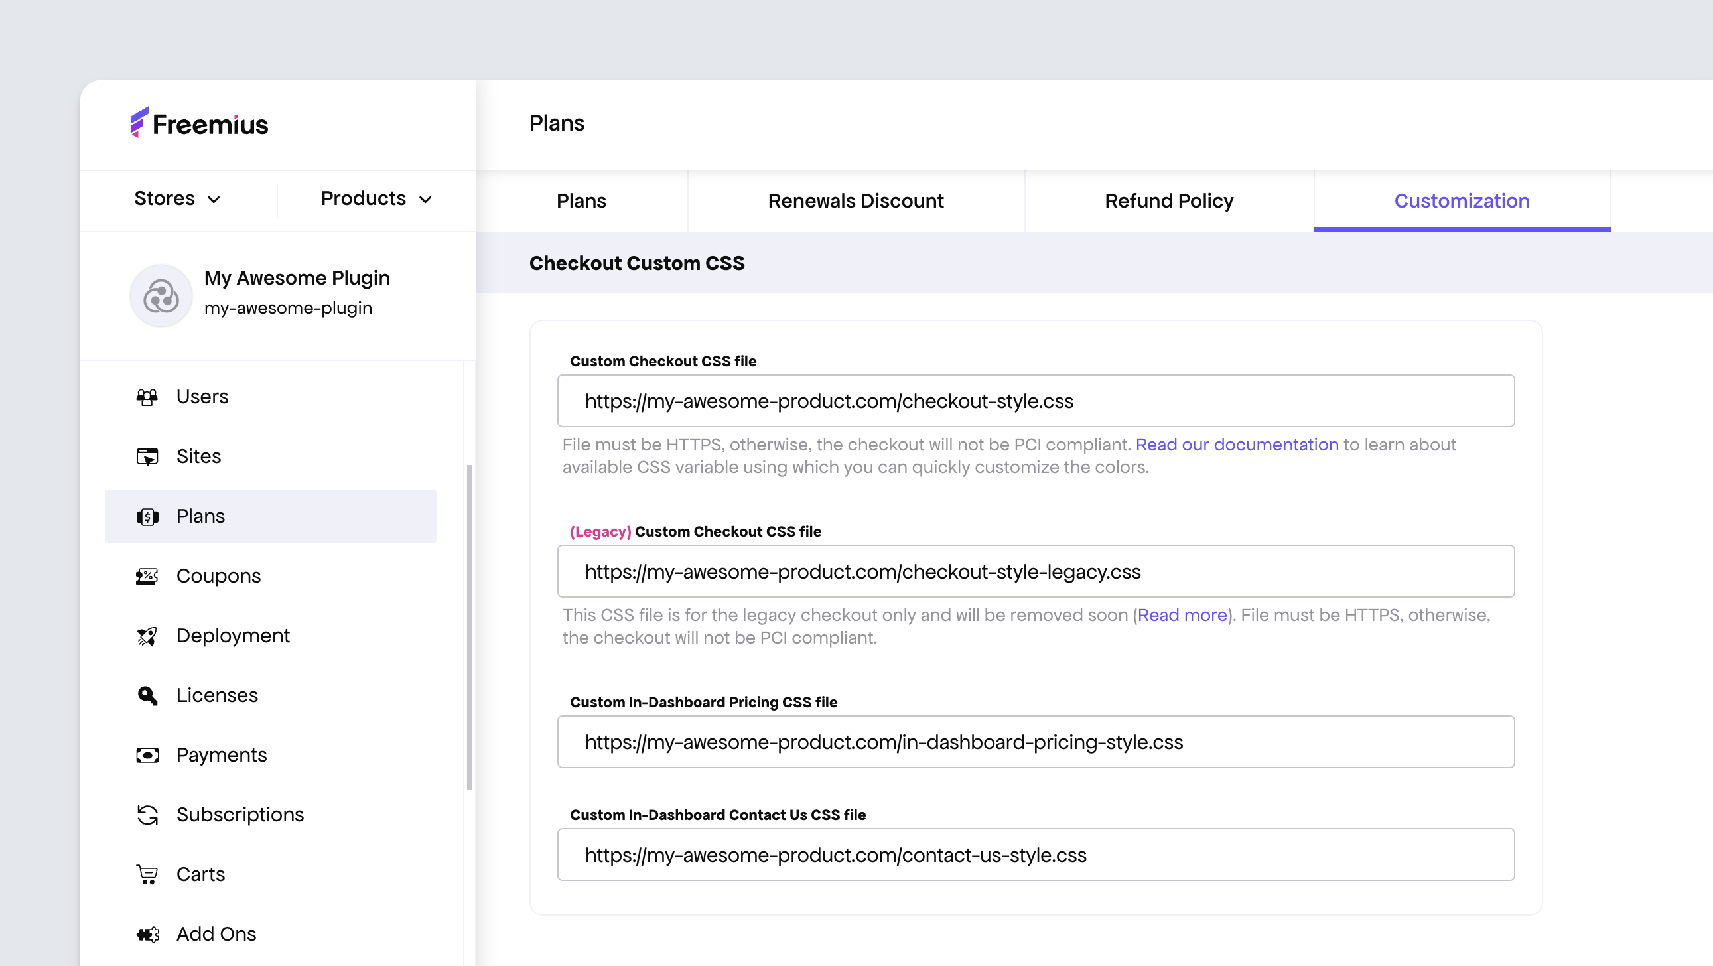
Task: Click the Licenses key icon
Action: pos(147,695)
